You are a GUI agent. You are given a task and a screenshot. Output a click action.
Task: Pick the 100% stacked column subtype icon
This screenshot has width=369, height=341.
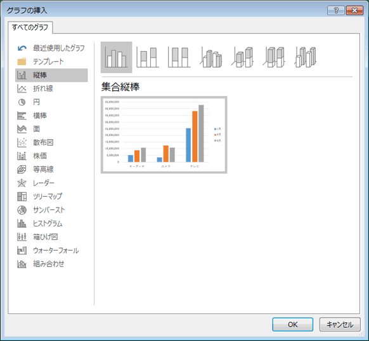pos(179,58)
